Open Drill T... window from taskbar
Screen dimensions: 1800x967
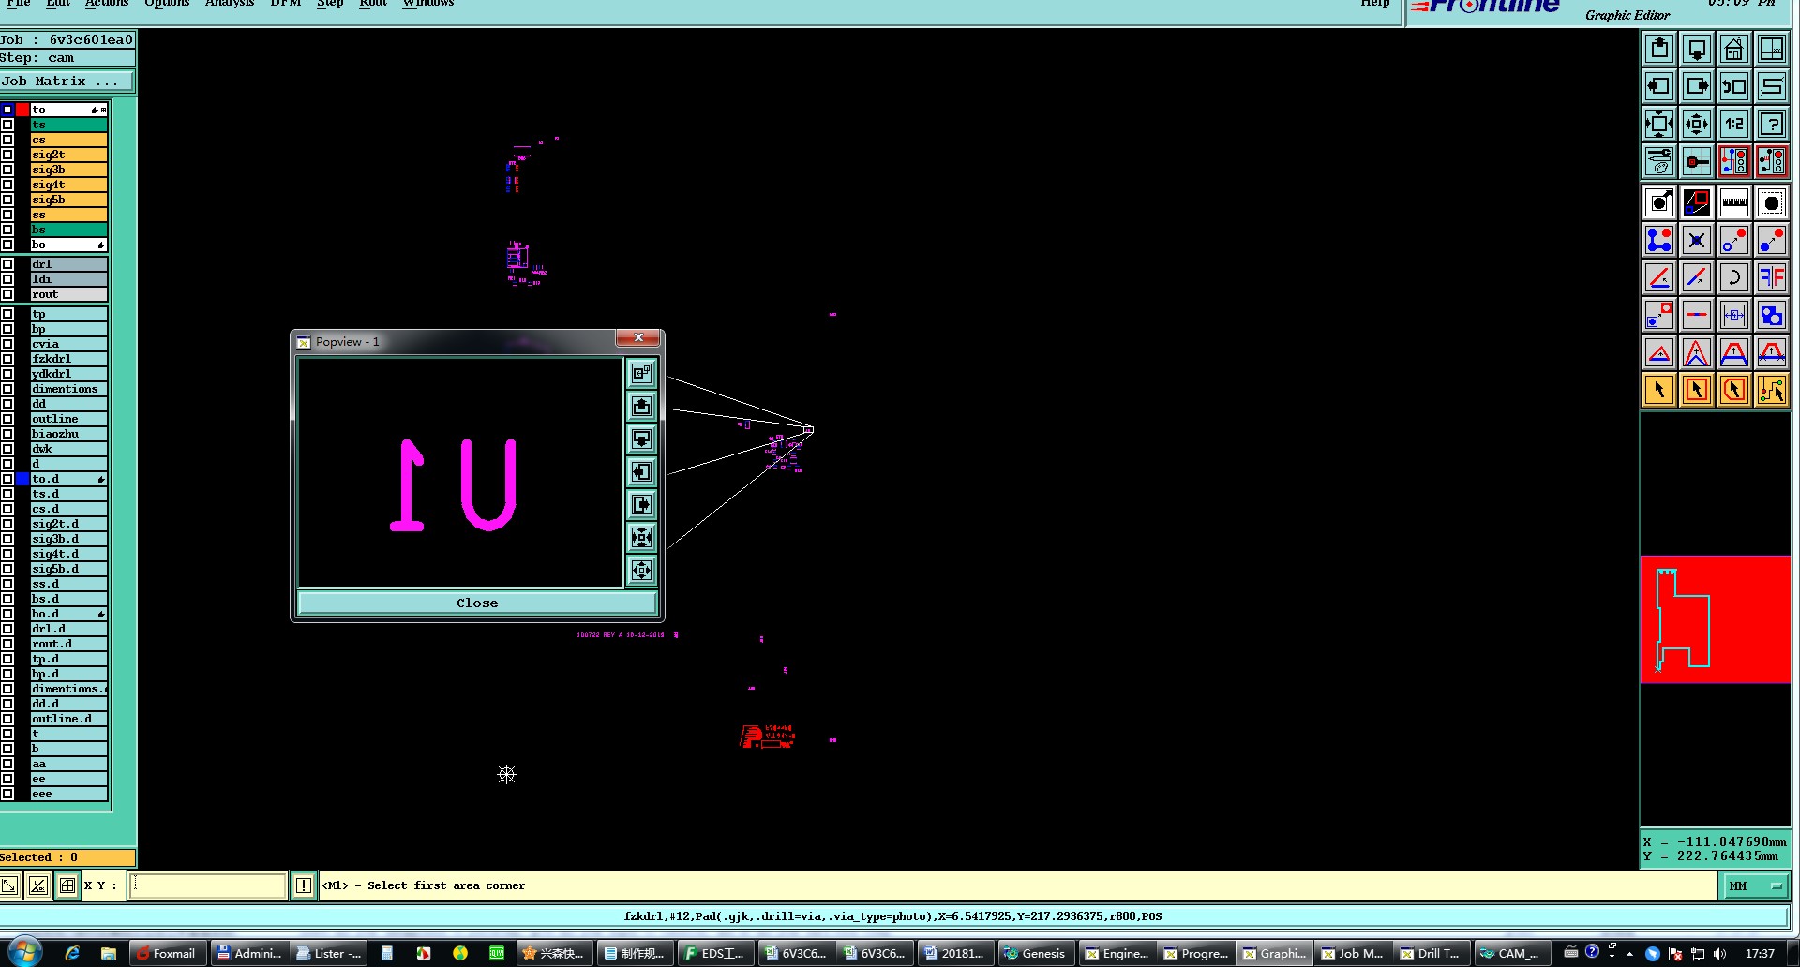coord(1431,953)
